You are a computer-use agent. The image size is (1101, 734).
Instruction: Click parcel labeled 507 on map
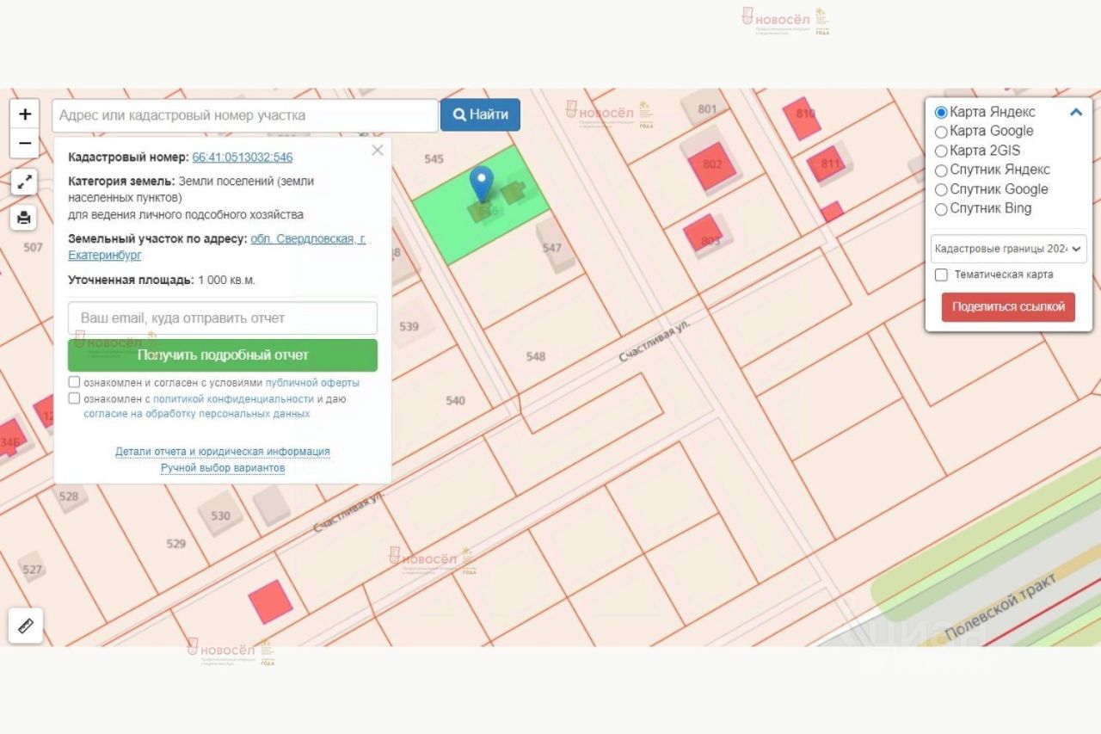tap(33, 247)
